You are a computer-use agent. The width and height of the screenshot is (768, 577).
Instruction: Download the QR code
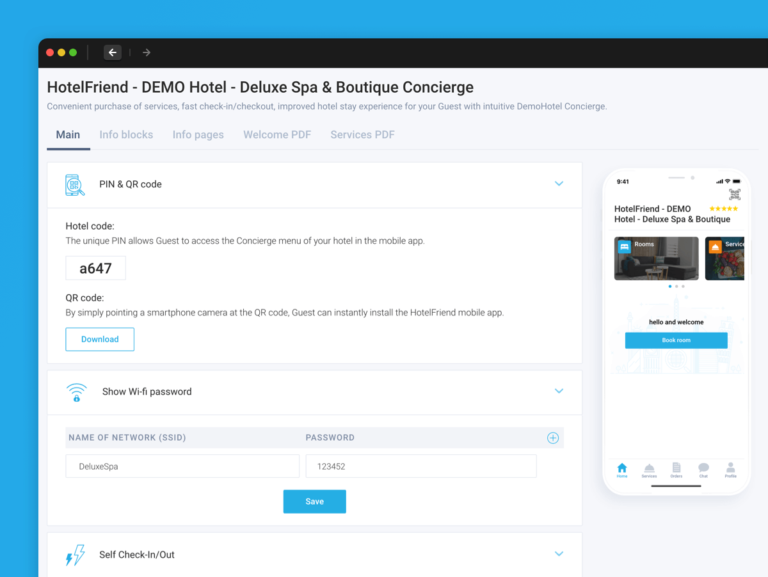tap(100, 339)
